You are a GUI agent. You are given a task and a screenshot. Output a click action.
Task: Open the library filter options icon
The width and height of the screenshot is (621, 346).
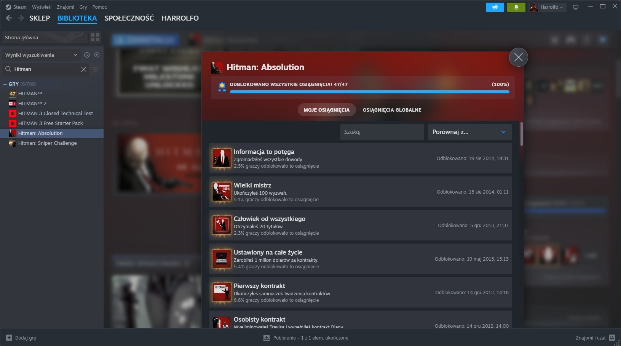click(96, 69)
